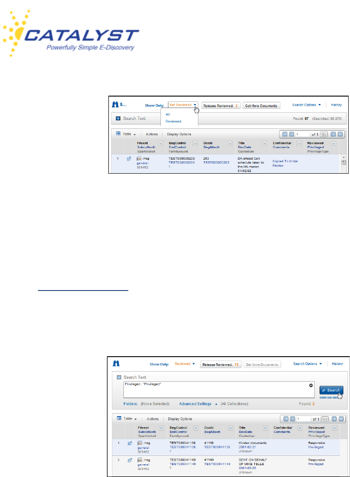Click the next-page icon in the Found 97 pager

tap(333, 134)
